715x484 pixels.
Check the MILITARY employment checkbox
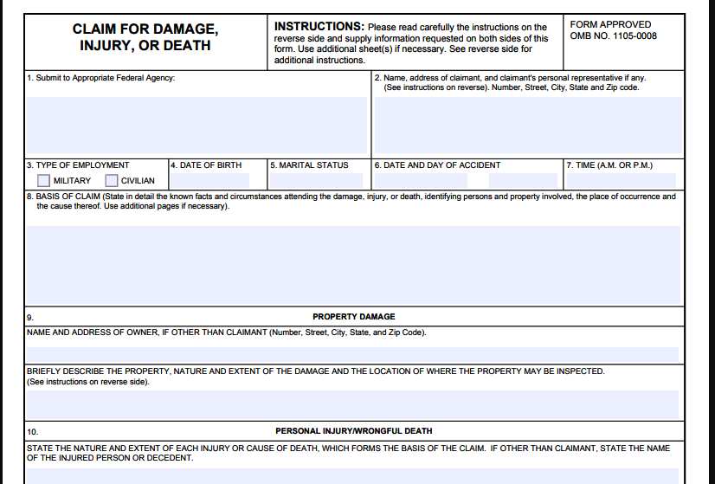(43, 181)
